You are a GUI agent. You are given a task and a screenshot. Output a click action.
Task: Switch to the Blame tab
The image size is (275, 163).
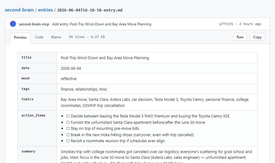pyautogui.click(x=56, y=37)
